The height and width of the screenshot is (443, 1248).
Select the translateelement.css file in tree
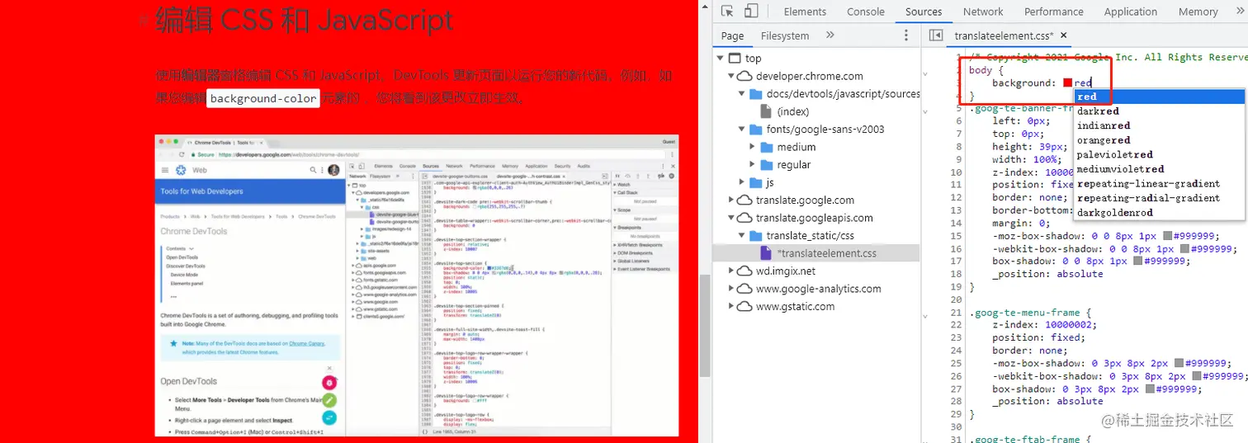tap(816, 253)
